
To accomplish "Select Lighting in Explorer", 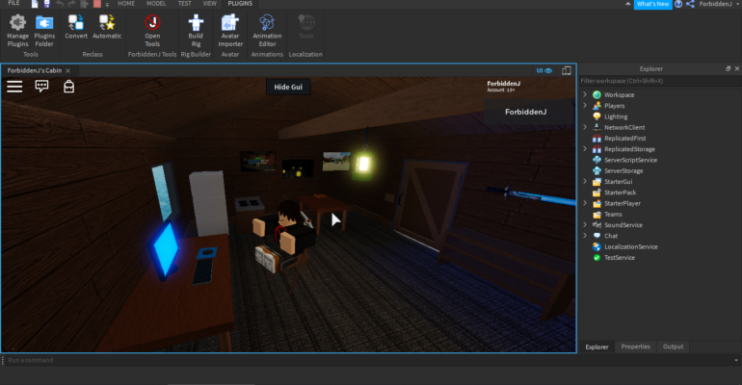I will click(616, 116).
